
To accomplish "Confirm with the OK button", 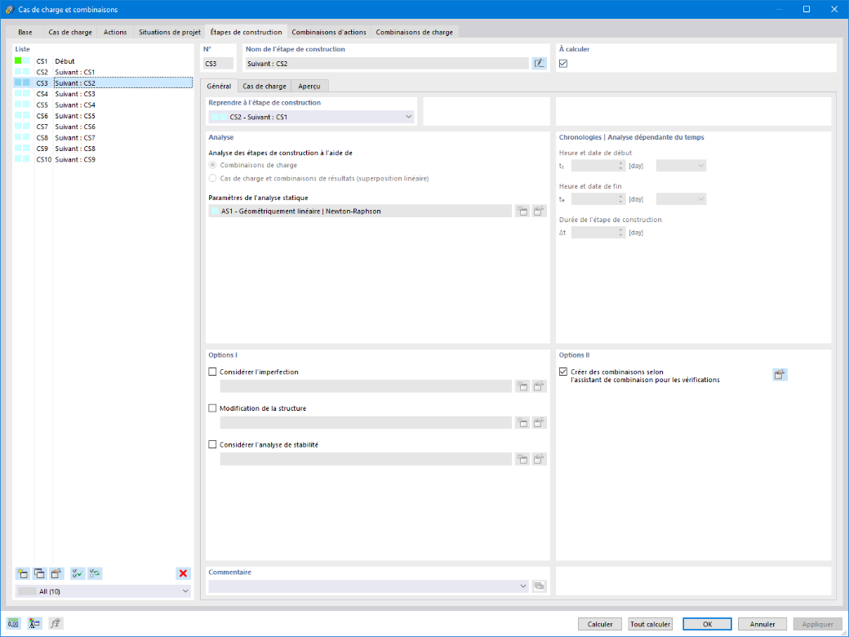I will tap(707, 624).
